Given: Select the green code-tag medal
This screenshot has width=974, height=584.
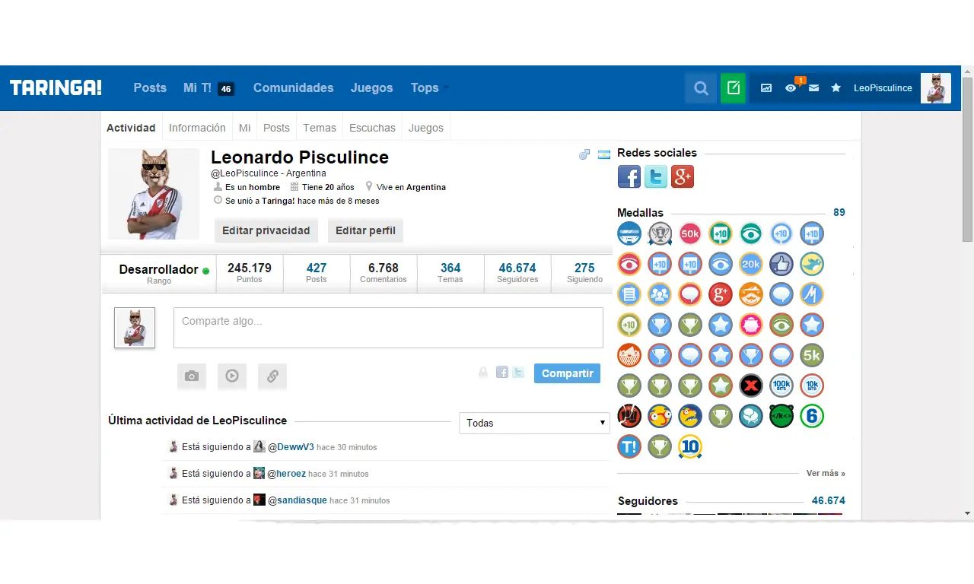Looking at the screenshot, I should point(781,416).
